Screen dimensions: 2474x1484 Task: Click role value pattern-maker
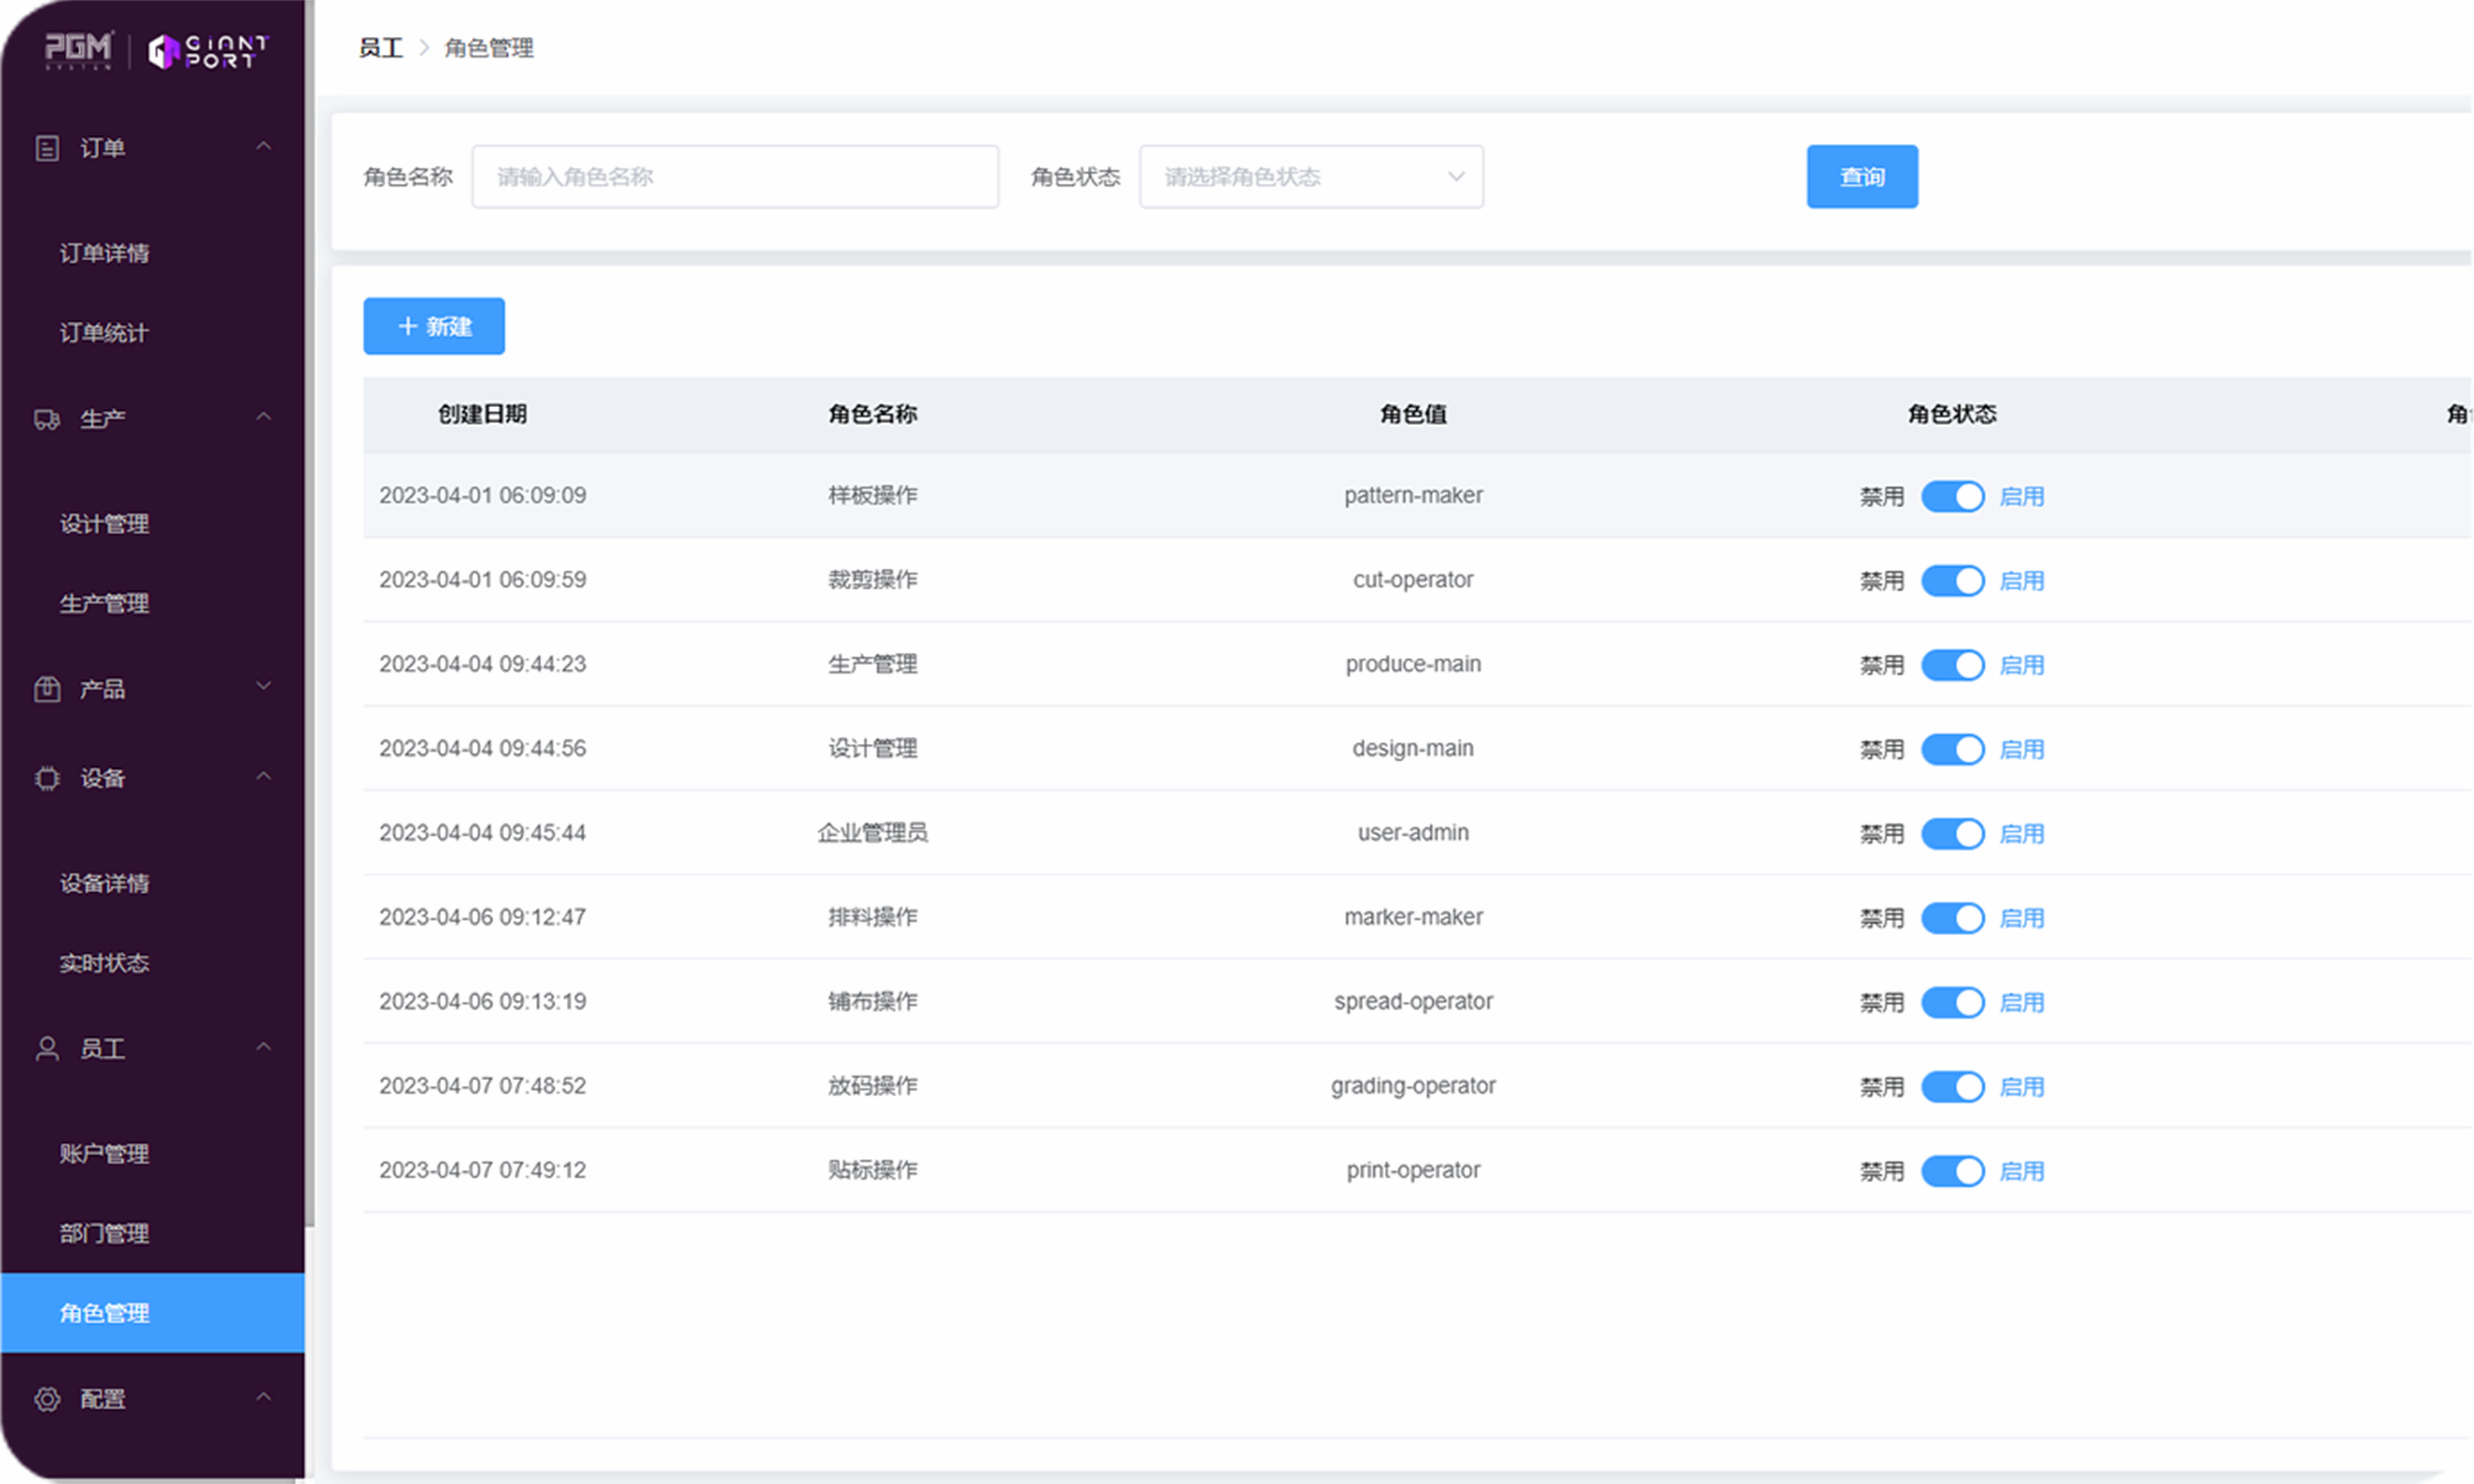(x=1413, y=496)
